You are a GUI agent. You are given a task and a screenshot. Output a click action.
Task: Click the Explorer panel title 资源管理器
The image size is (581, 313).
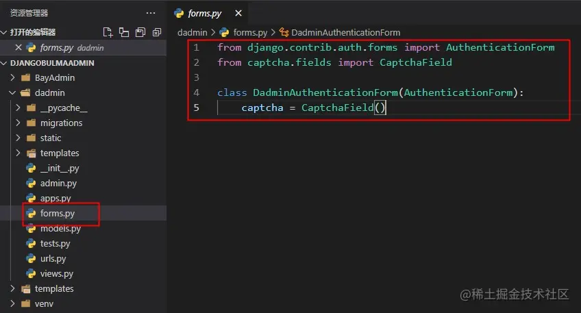pyautogui.click(x=29, y=13)
